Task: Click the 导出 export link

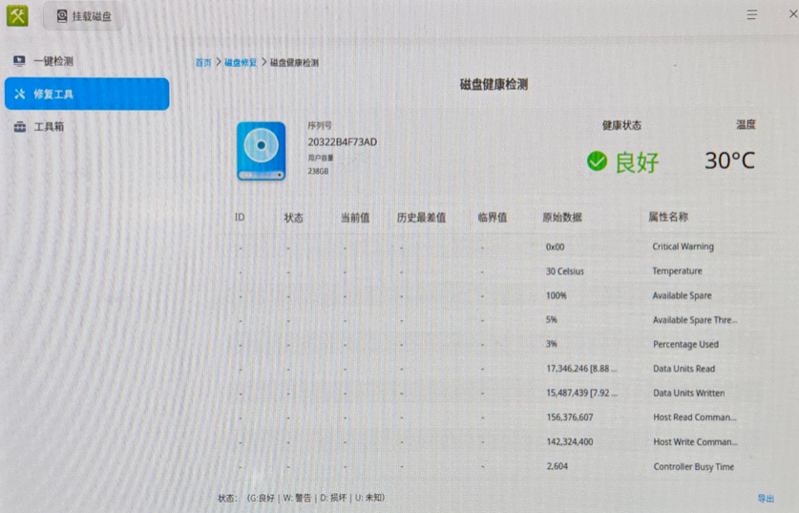Action: [x=766, y=499]
